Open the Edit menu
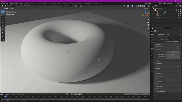The height and width of the screenshot is (102, 182). 7,3
